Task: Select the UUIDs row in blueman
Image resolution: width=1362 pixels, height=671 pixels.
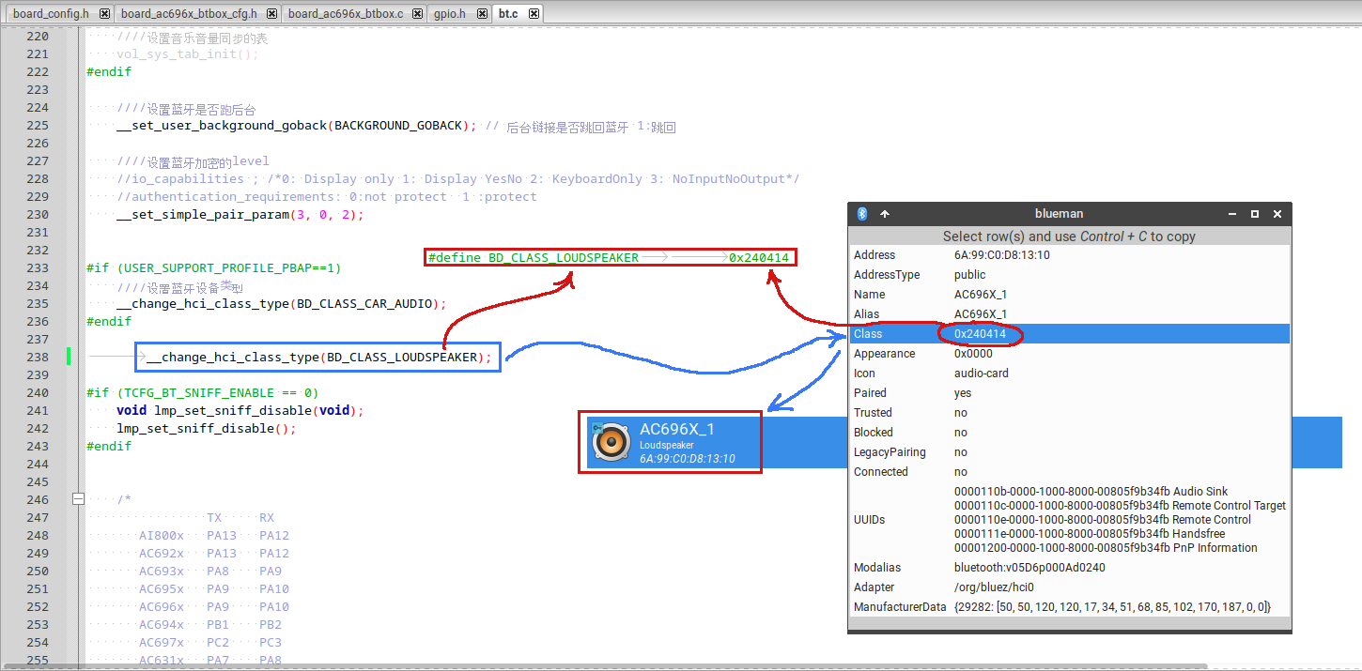Action: pos(1069,520)
